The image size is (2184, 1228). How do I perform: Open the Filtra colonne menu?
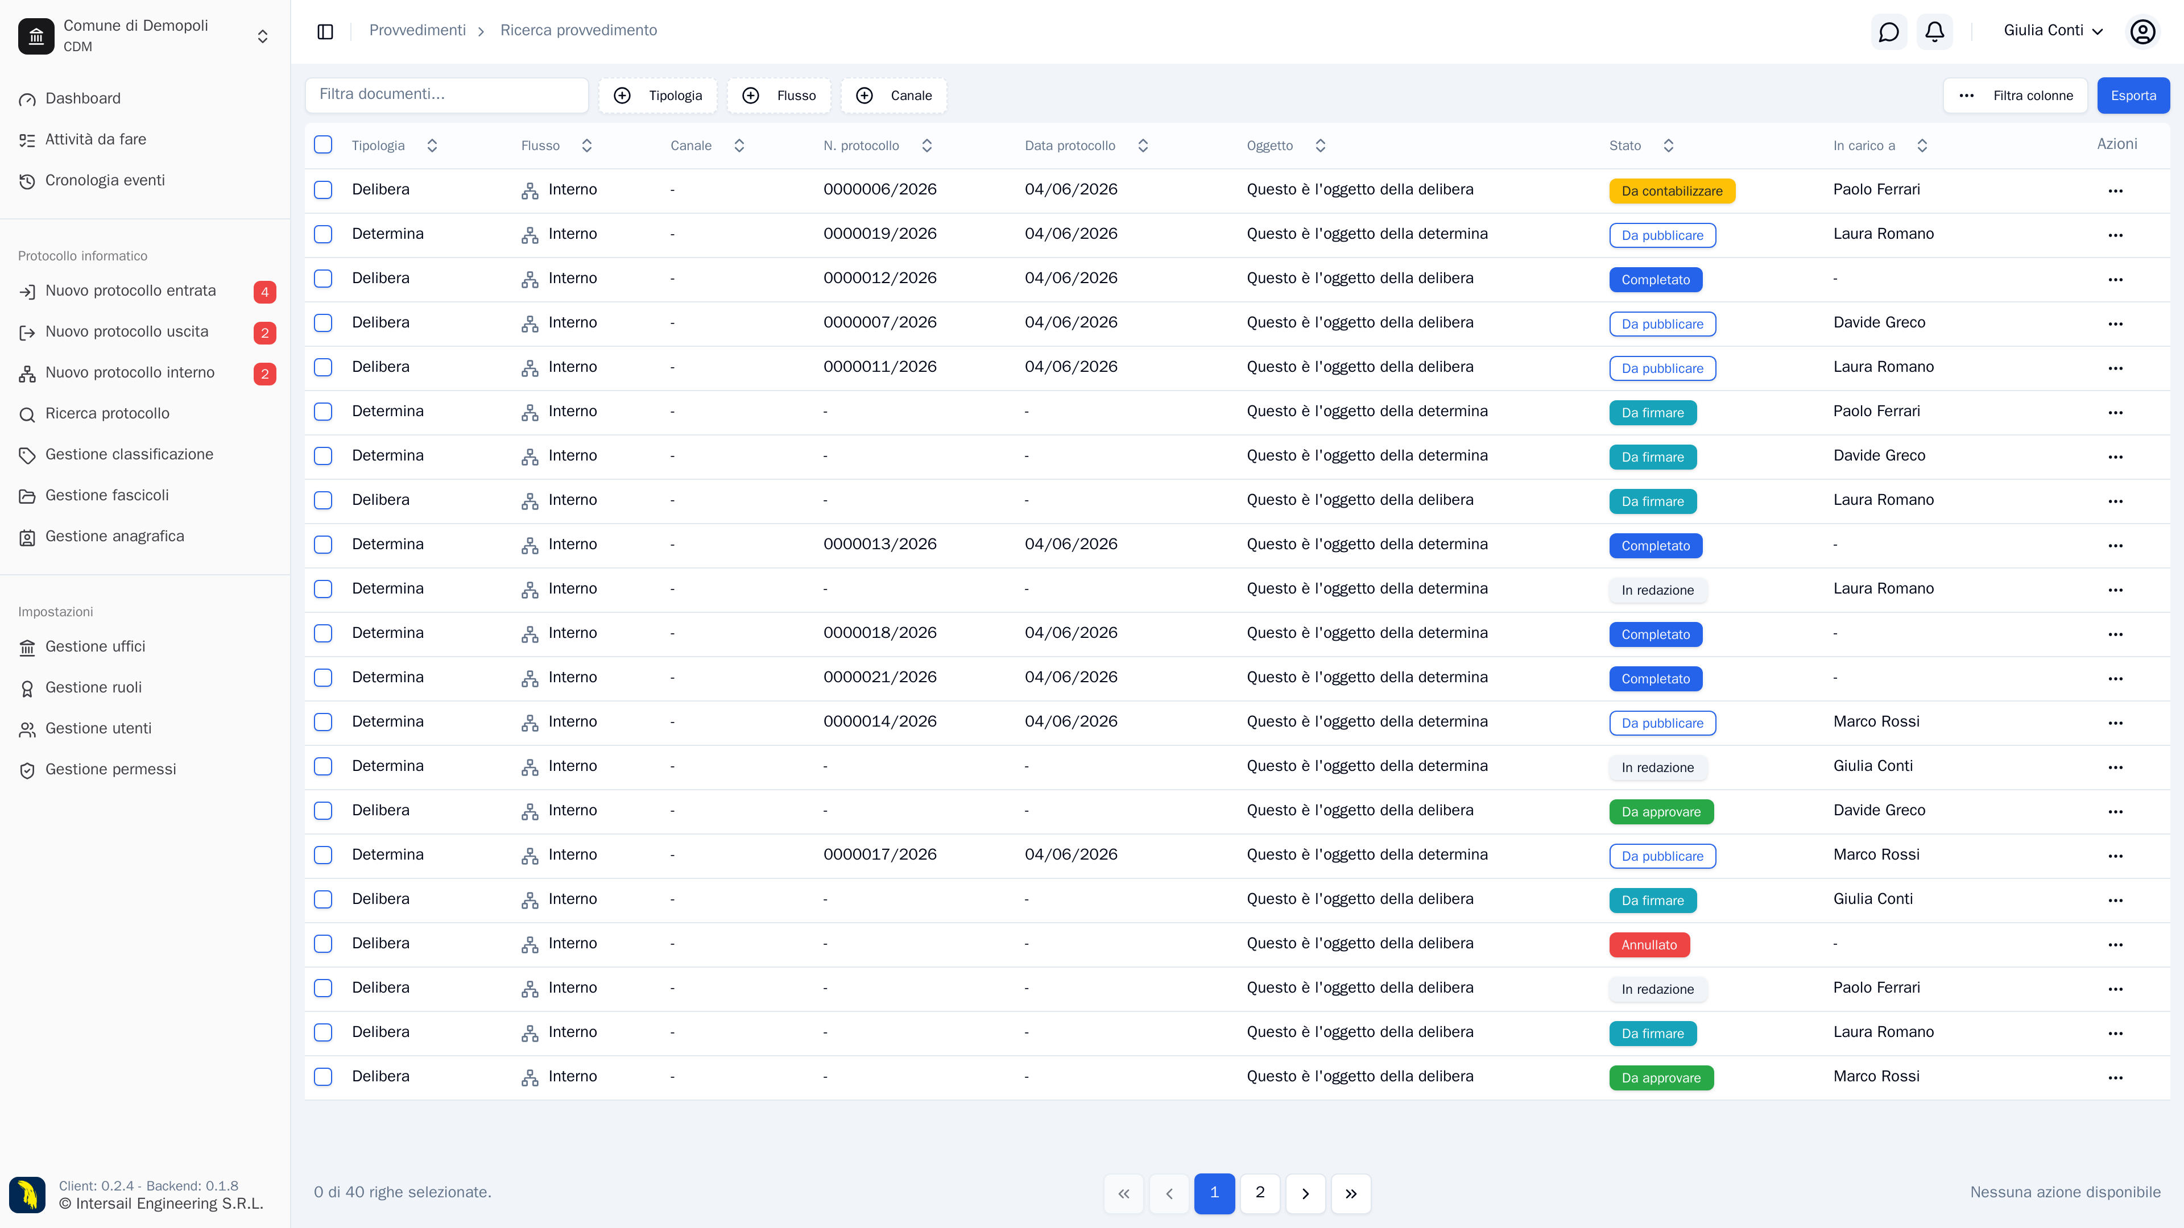click(2015, 96)
